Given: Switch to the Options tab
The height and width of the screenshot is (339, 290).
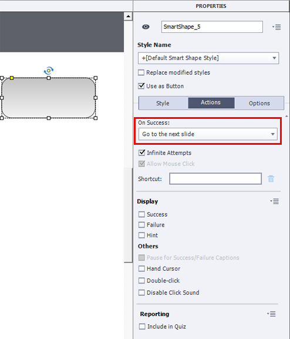Looking at the screenshot, I should [259, 103].
